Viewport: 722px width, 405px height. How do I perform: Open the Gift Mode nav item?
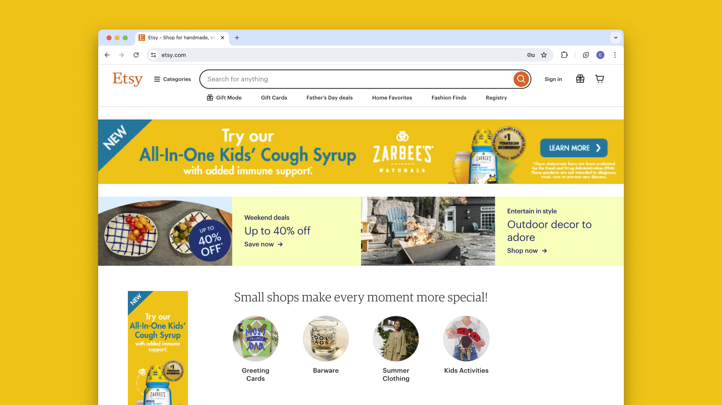coord(224,98)
